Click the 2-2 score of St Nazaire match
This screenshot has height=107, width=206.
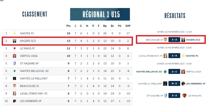coord(174,95)
